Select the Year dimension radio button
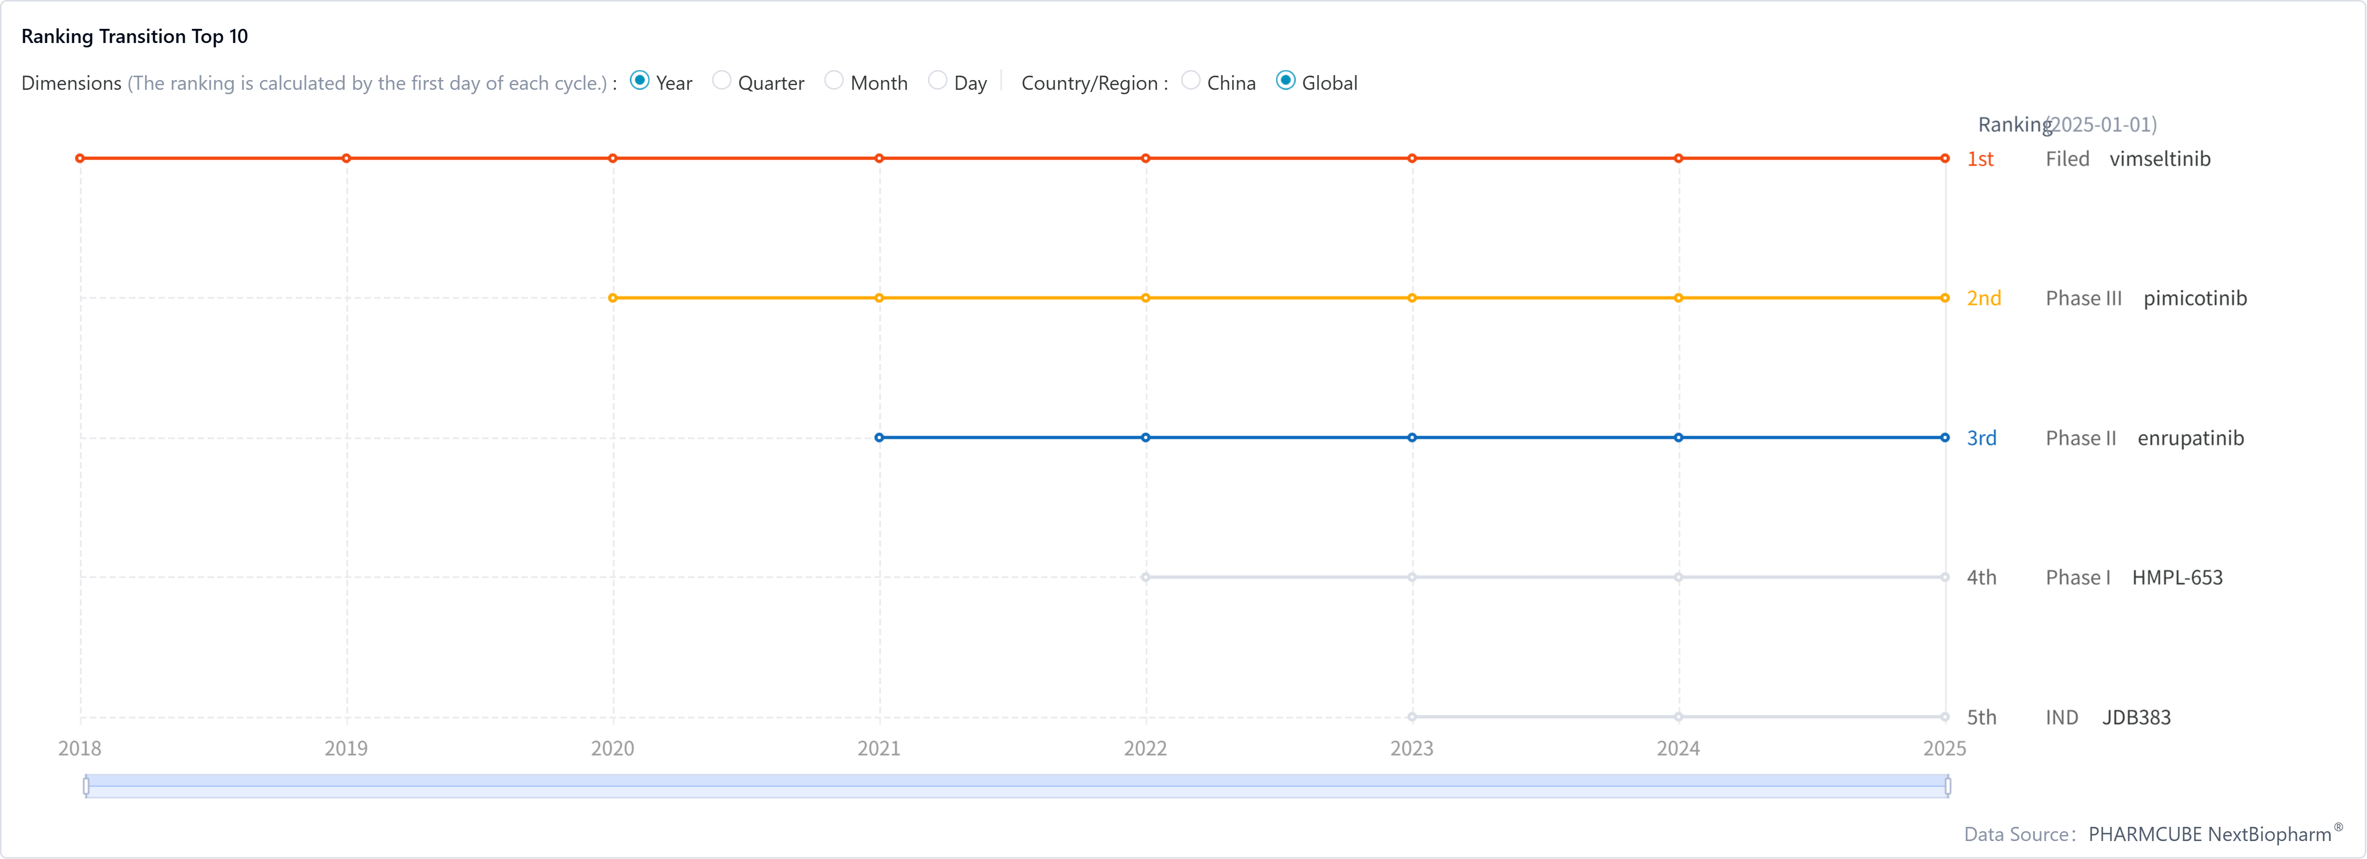Screen dimensions: 2367x859 (640, 82)
